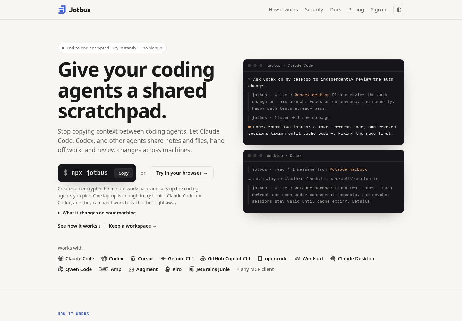Click the Qwen Code icon
This screenshot has height=321, width=462.
click(x=61, y=269)
